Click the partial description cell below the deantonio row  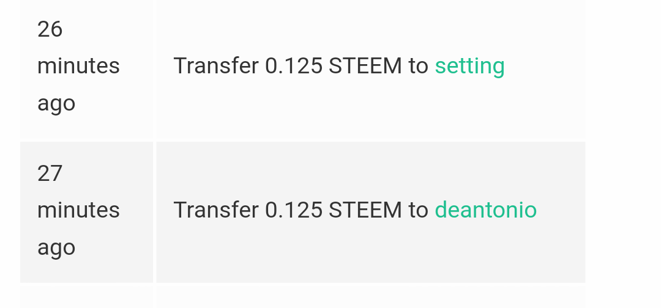pyautogui.click(x=370, y=298)
